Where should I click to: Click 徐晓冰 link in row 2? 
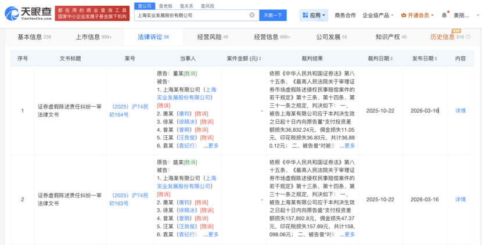click(187, 210)
